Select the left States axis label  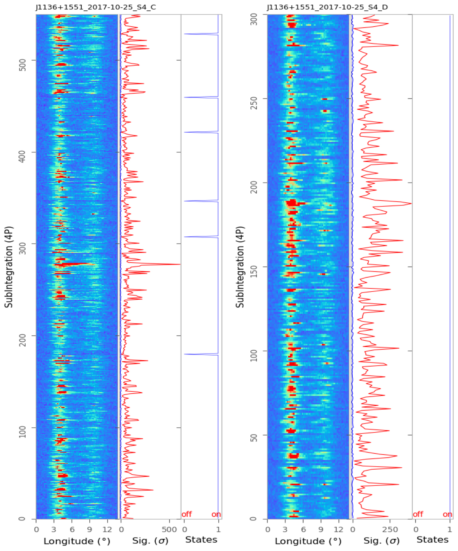tap(201, 540)
